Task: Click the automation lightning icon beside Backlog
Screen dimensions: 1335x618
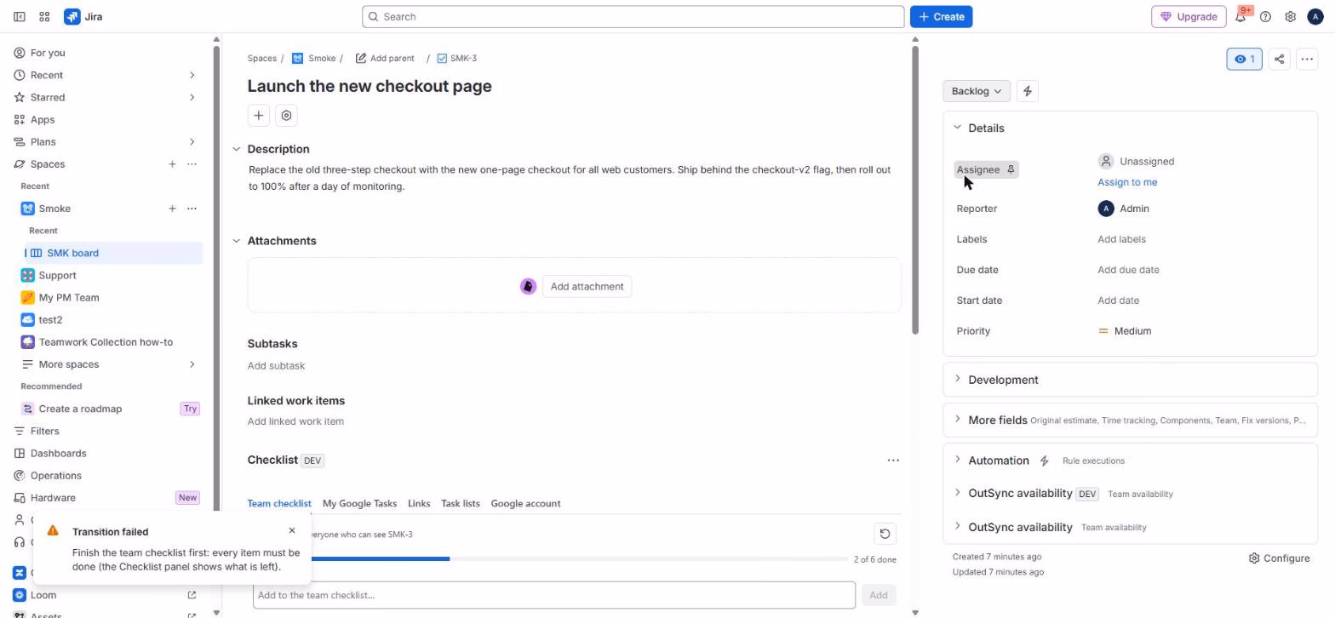Action: point(1028,91)
